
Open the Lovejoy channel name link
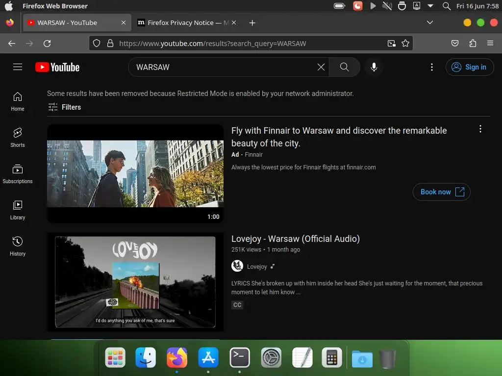click(x=257, y=267)
